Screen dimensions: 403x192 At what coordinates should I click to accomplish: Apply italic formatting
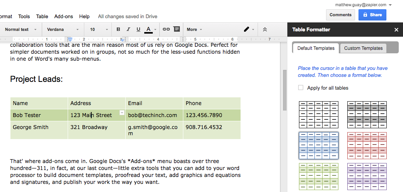click(x=128, y=29)
